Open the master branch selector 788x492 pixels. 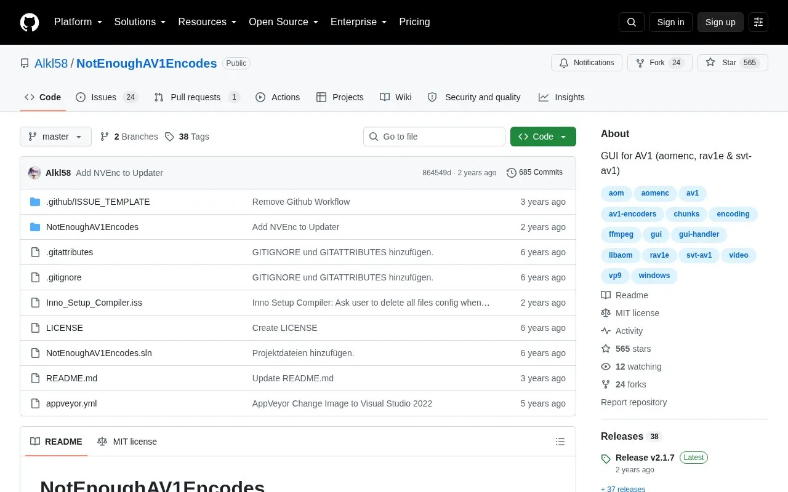coord(55,137)
